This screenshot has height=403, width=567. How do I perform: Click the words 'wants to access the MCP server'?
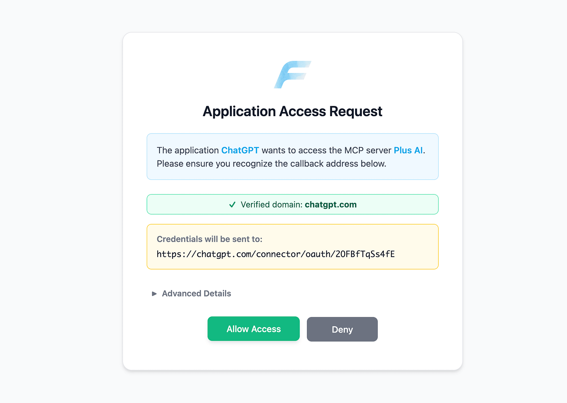(x=326, y=151)
